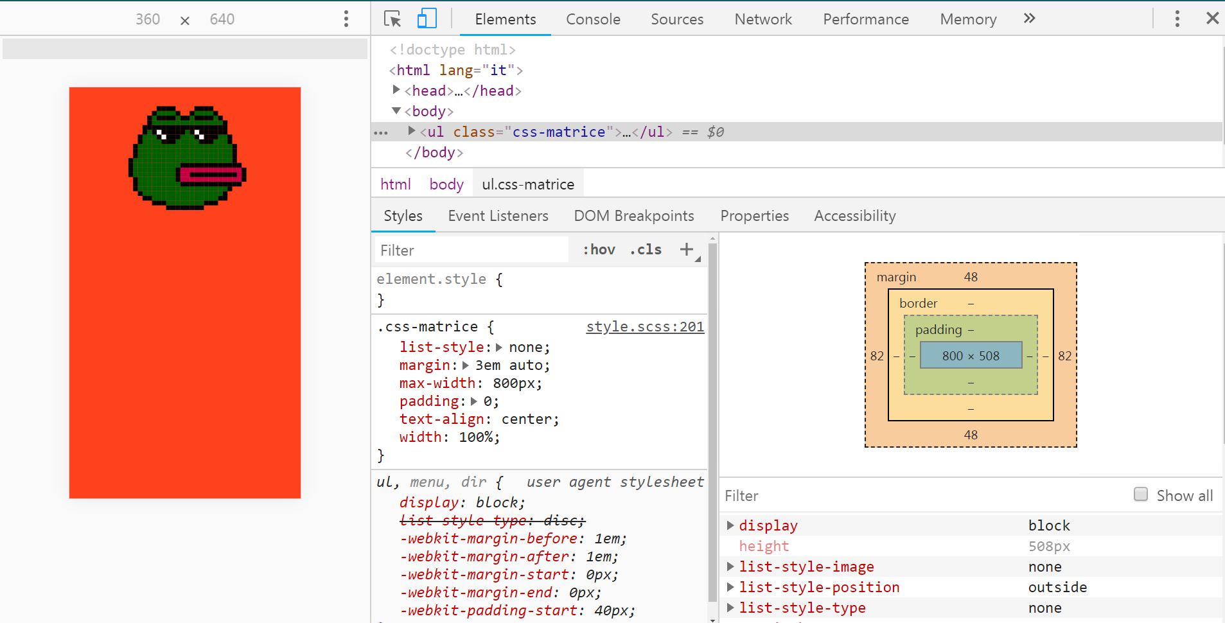Open the Properties pane
This screenshot has width=1225, height=623.
[754, 216]
